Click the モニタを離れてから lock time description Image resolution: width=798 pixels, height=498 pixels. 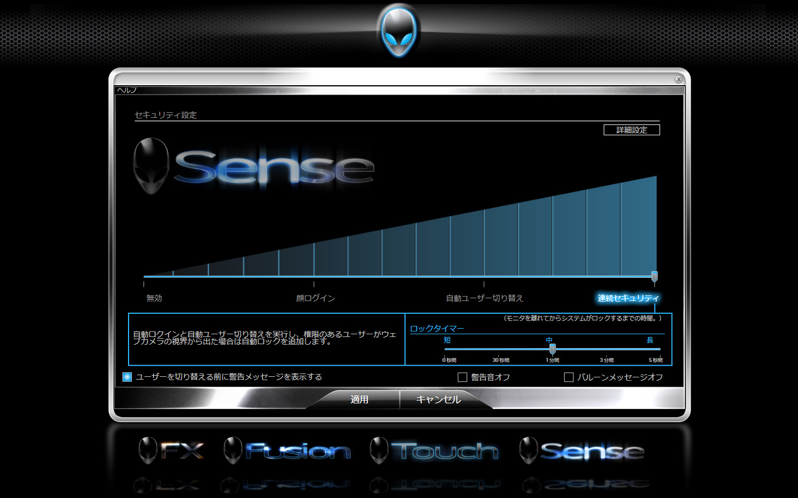[x=582, y=318]
